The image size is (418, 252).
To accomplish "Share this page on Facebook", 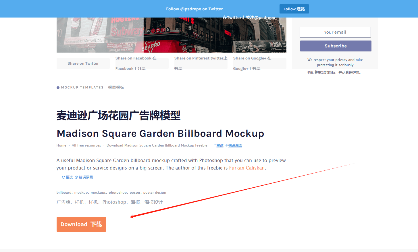I will pyautogui.click(x=142, y=63).
